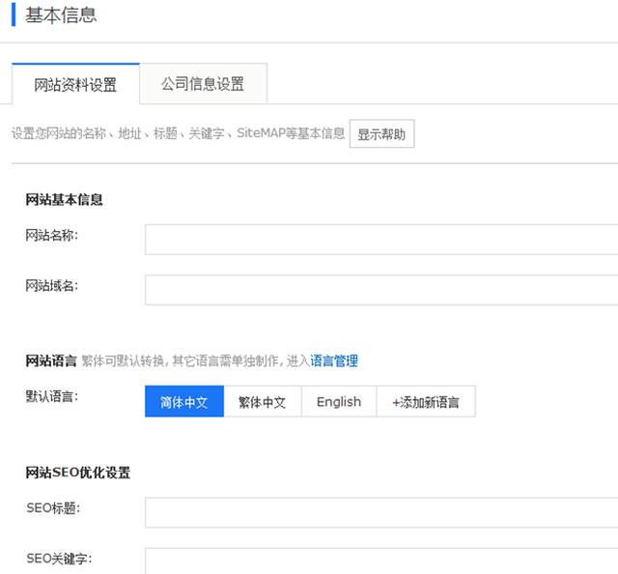Click the 网站名称 label
The width and height of the screenshot is (618, 574).
pyautogui.click(x=51, y=235)
